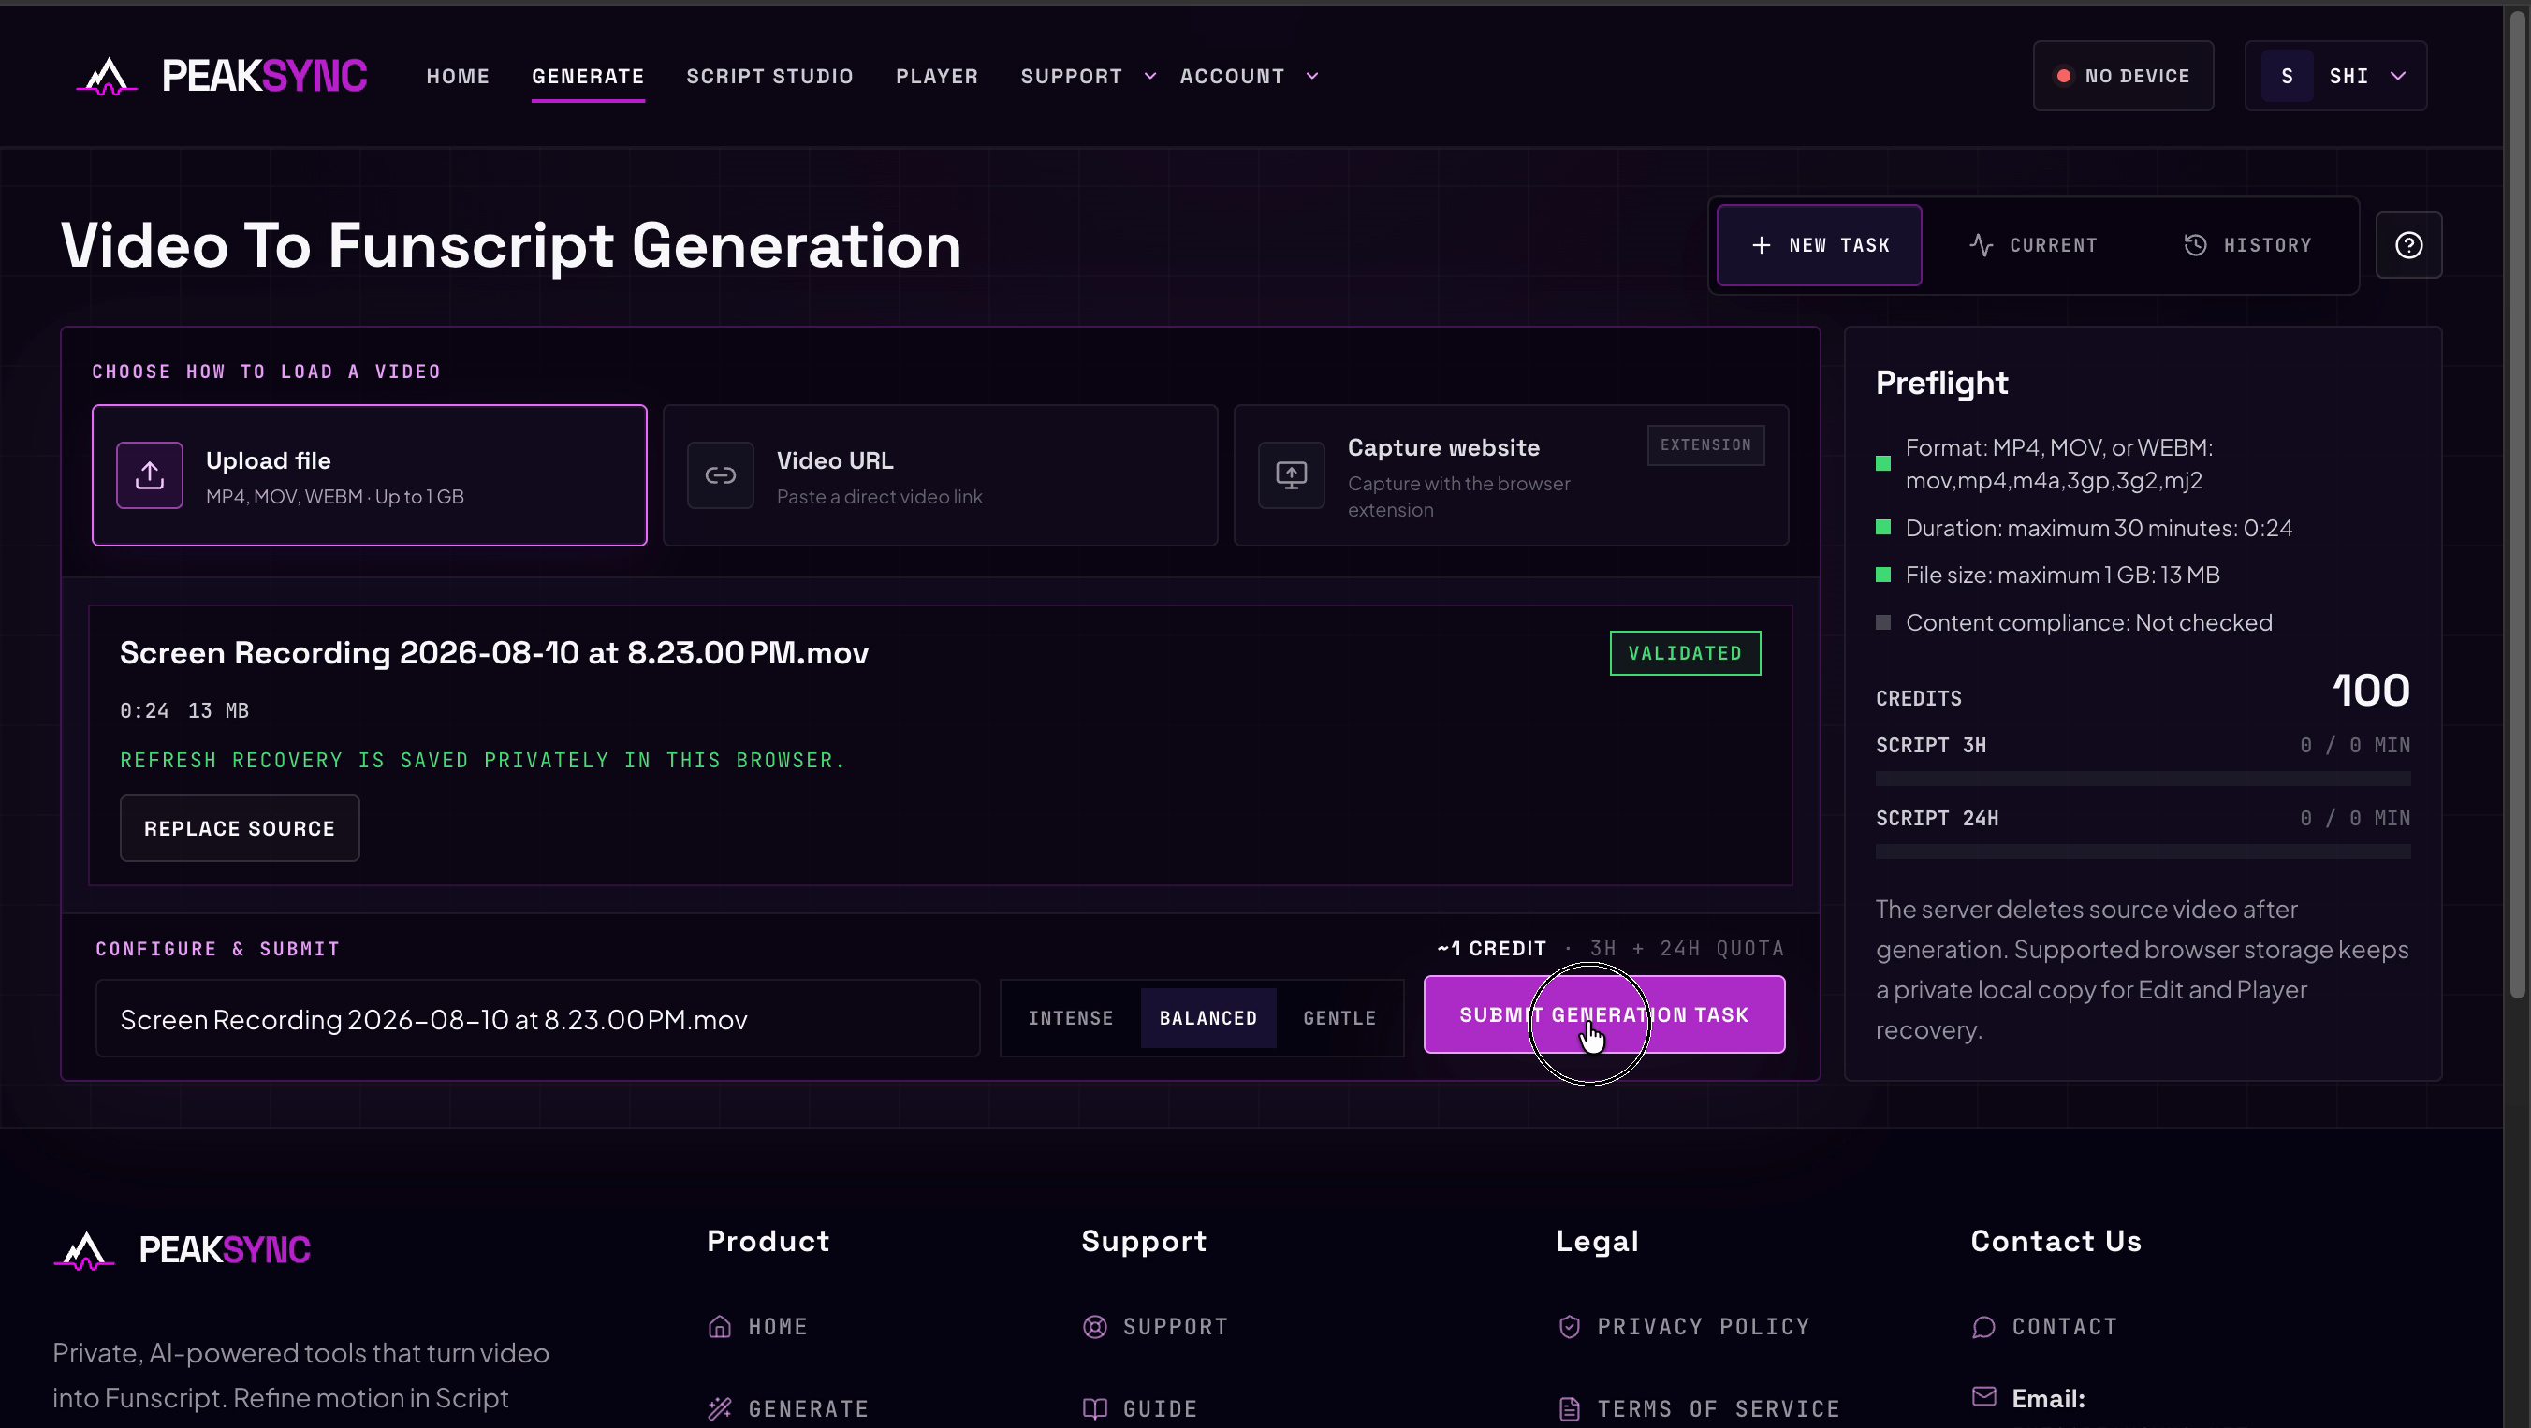Go to Home in the top navigation

coord(458,77)
